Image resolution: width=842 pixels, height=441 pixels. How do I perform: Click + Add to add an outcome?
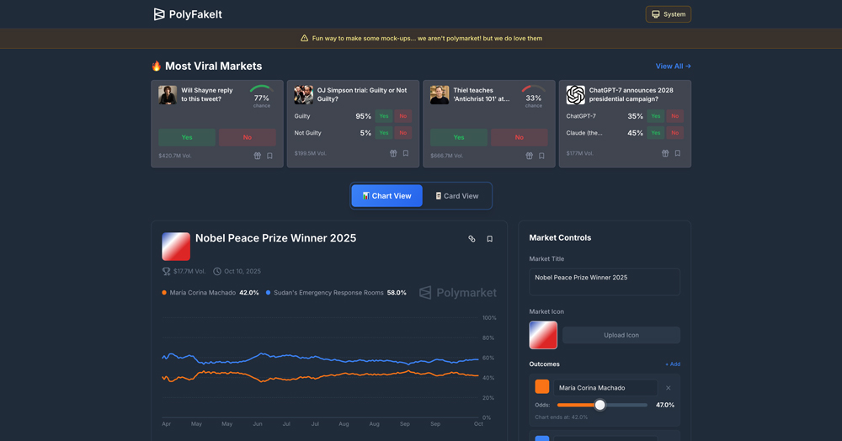673,364
